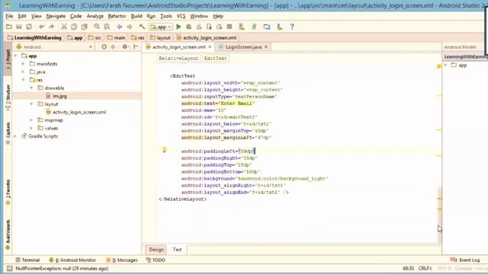Viewport: 488px width, 274px height.
Task: Open the Android Monitor tool window
Action: point(72,260)
